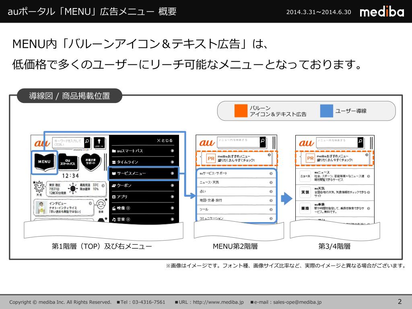Viewport: 412px width, 309px height.
Task: Select クーポン in the right menu
Action: coord(143,185)
